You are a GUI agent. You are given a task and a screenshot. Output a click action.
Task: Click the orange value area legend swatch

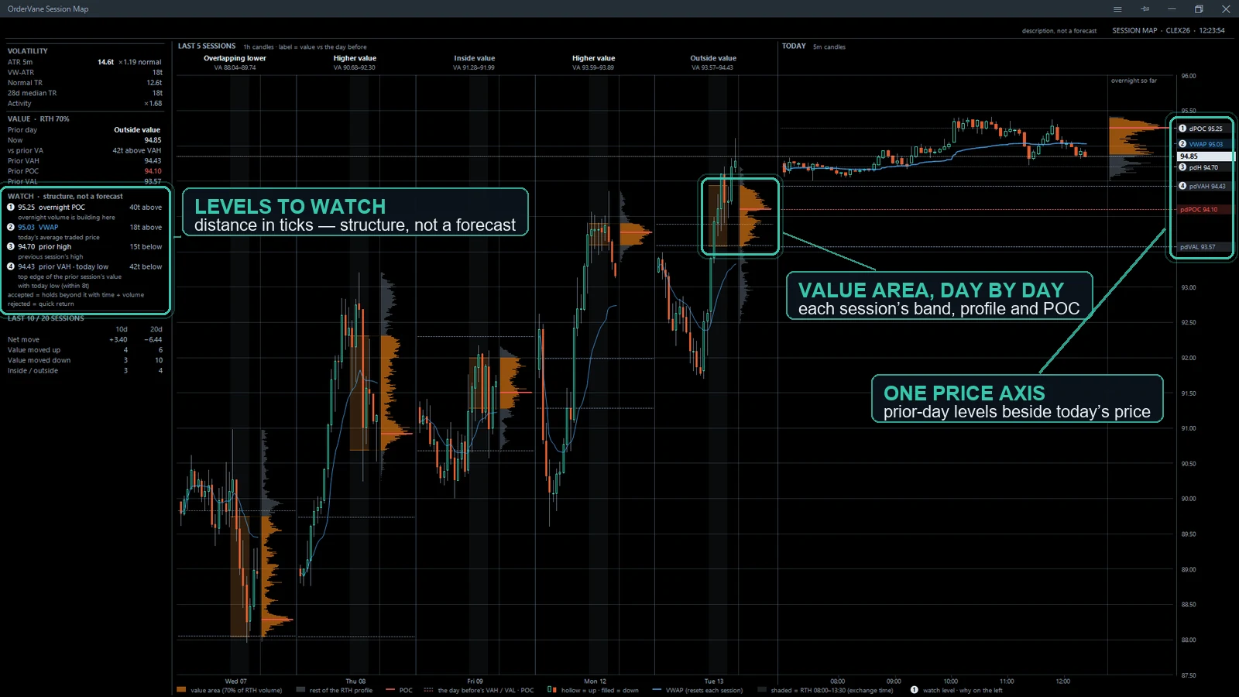pyautogui.click(x=181, y=690)
